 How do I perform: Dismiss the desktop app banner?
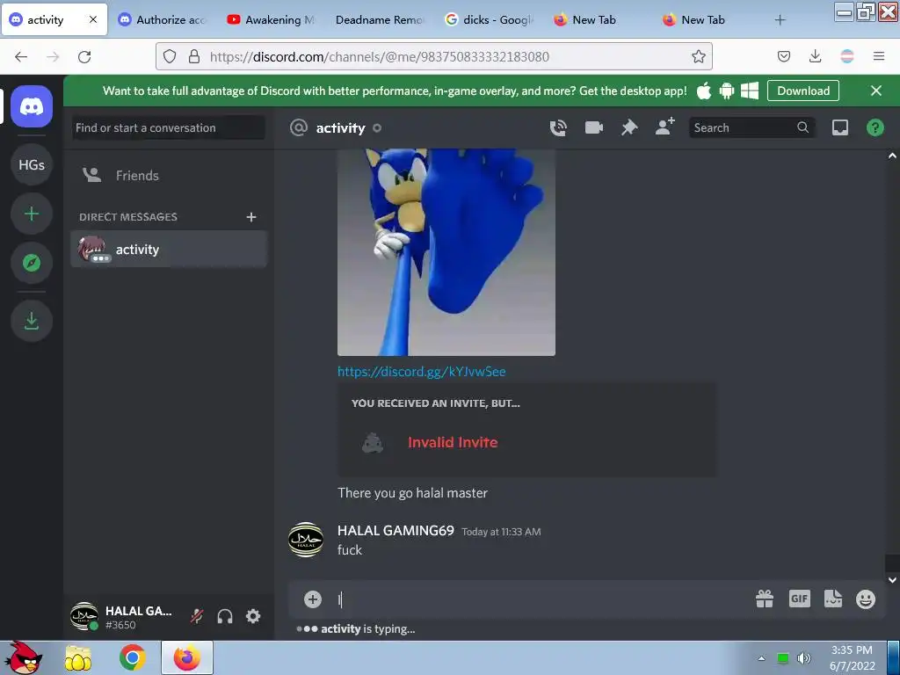[x=876, y=91]
